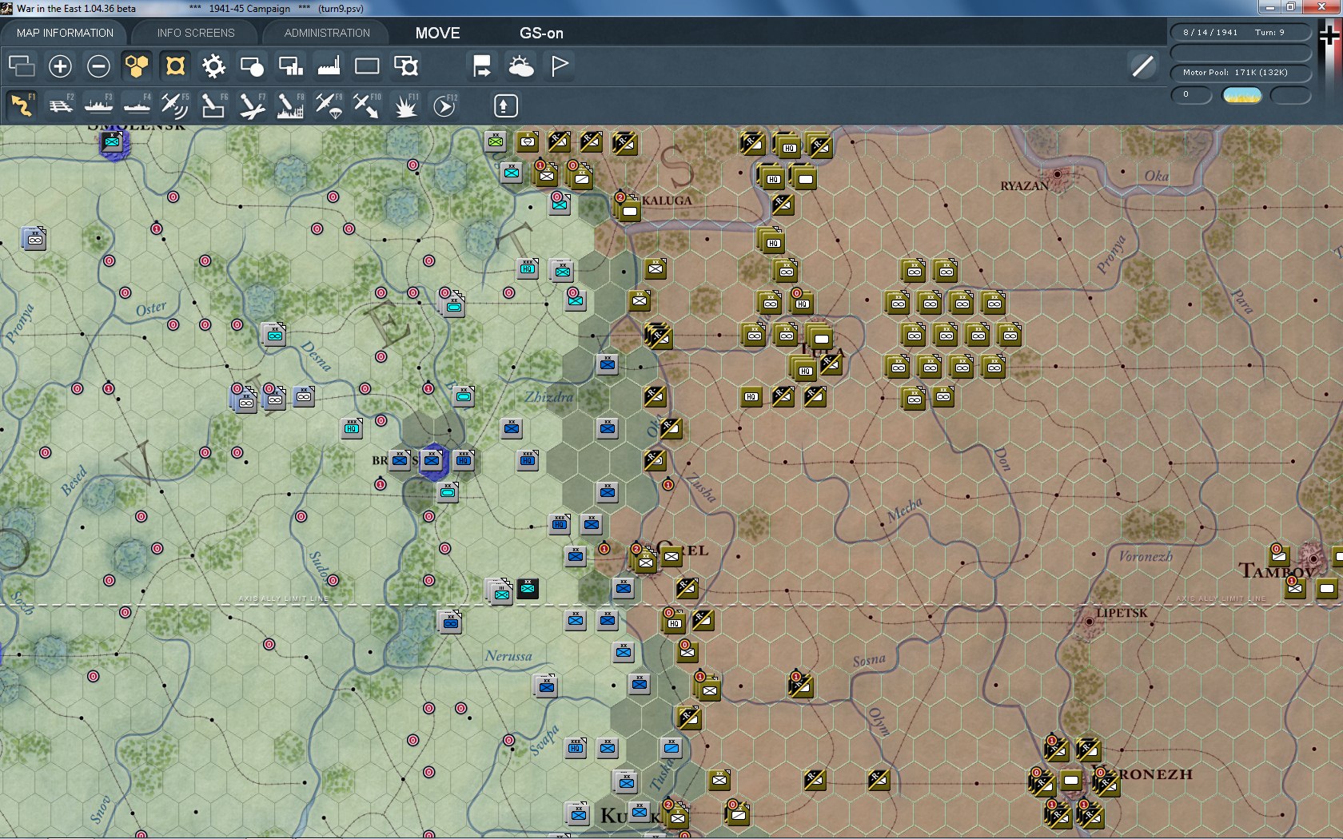Zoom out the map with the minus icon
This screenshot has width=1343, height=839.
98,66
